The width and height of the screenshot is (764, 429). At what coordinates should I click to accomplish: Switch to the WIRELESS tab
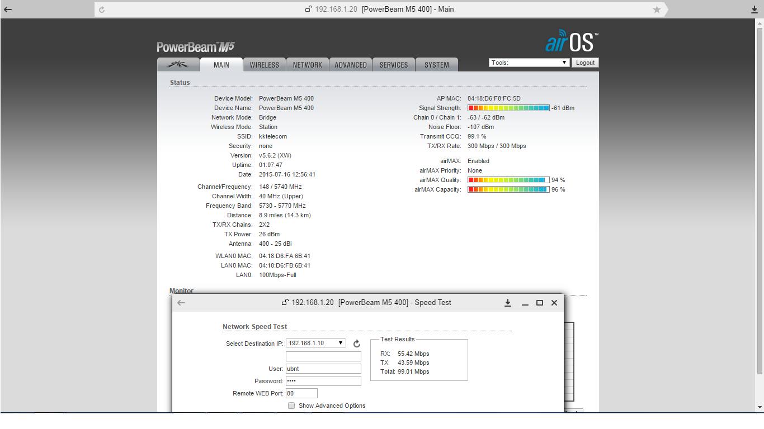(x=265, y=65)
